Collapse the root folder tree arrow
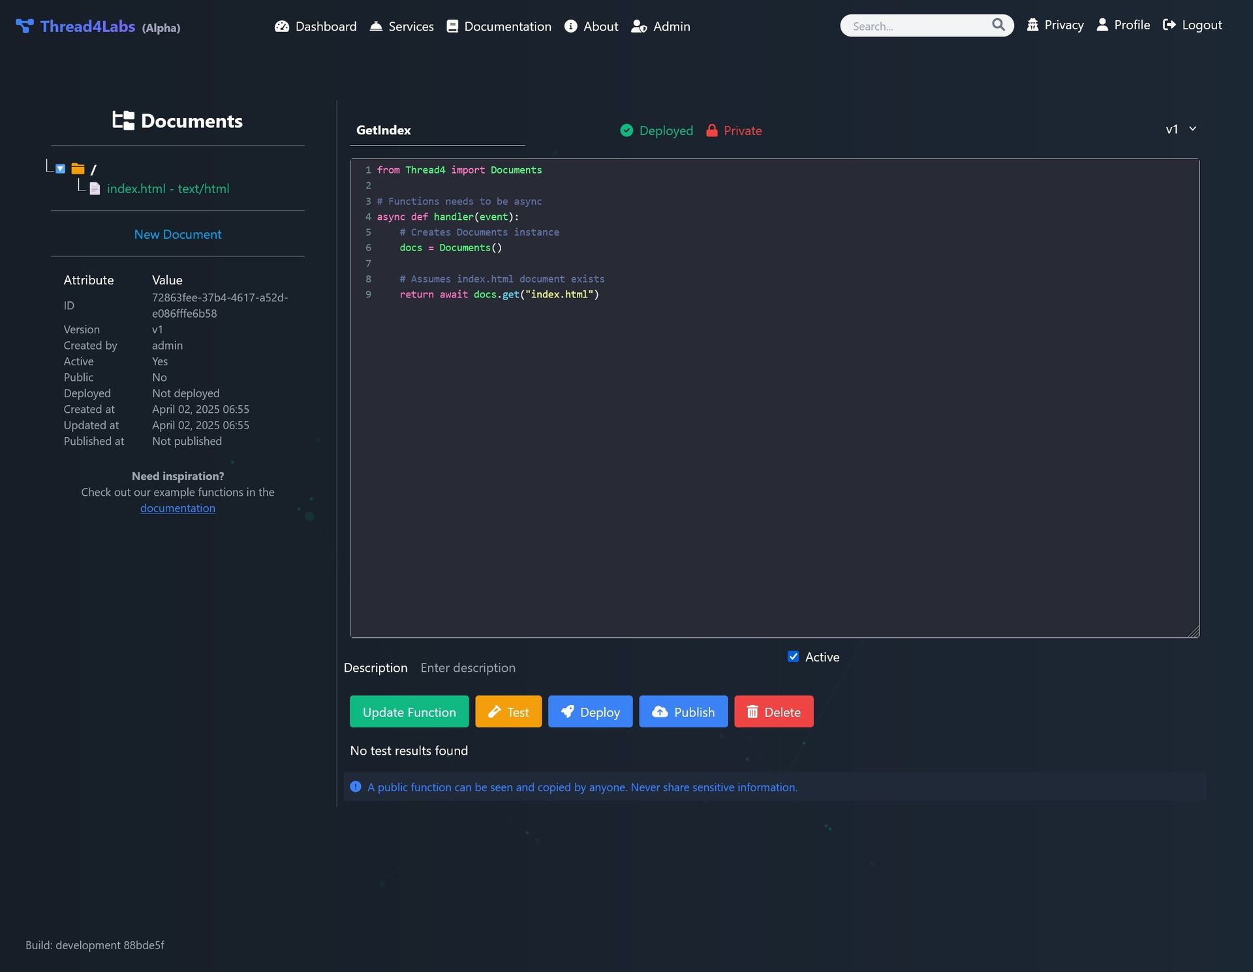The height and width of the screenshot is (972, 1253). click(x=60, y=169)
